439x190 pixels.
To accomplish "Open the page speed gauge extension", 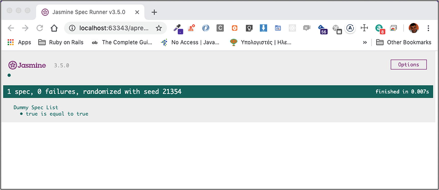I will [278, 28].
